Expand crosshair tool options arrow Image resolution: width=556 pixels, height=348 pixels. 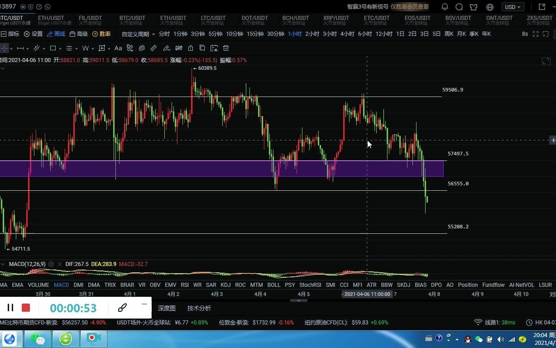coord(11,48)
